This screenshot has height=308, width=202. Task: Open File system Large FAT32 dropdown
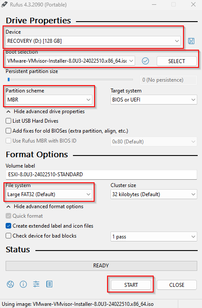pos(49,194)
